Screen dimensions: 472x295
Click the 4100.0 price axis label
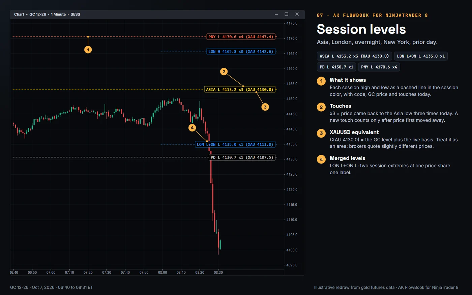pyautogui.click(x=292, y=250)
